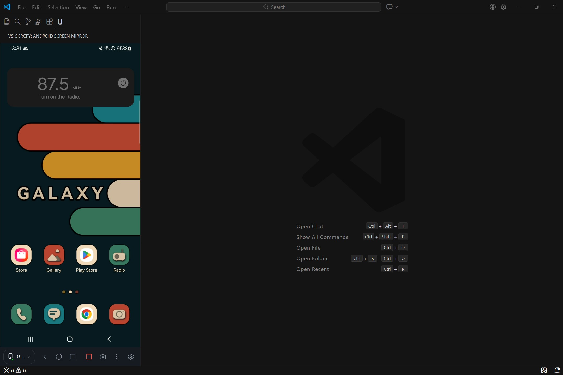Screen dimensions: 563x375
Task: Open the Extensions view icon
Action: point(49,22)
